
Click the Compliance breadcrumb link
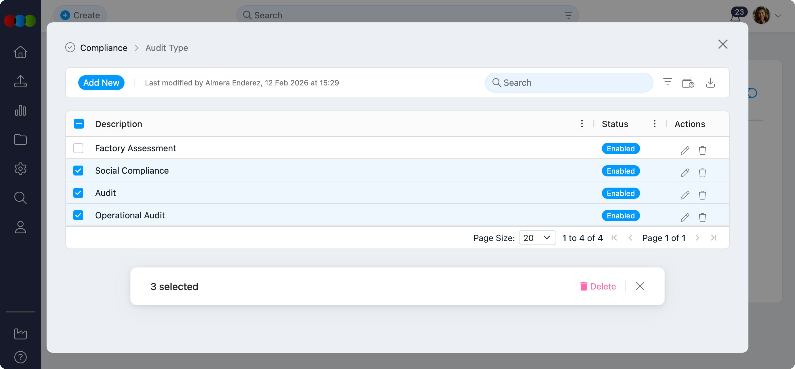(104, 48)
